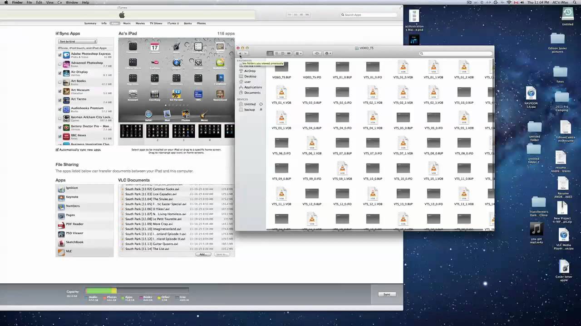Toggle Automatically sync new apps

(57, 149)
